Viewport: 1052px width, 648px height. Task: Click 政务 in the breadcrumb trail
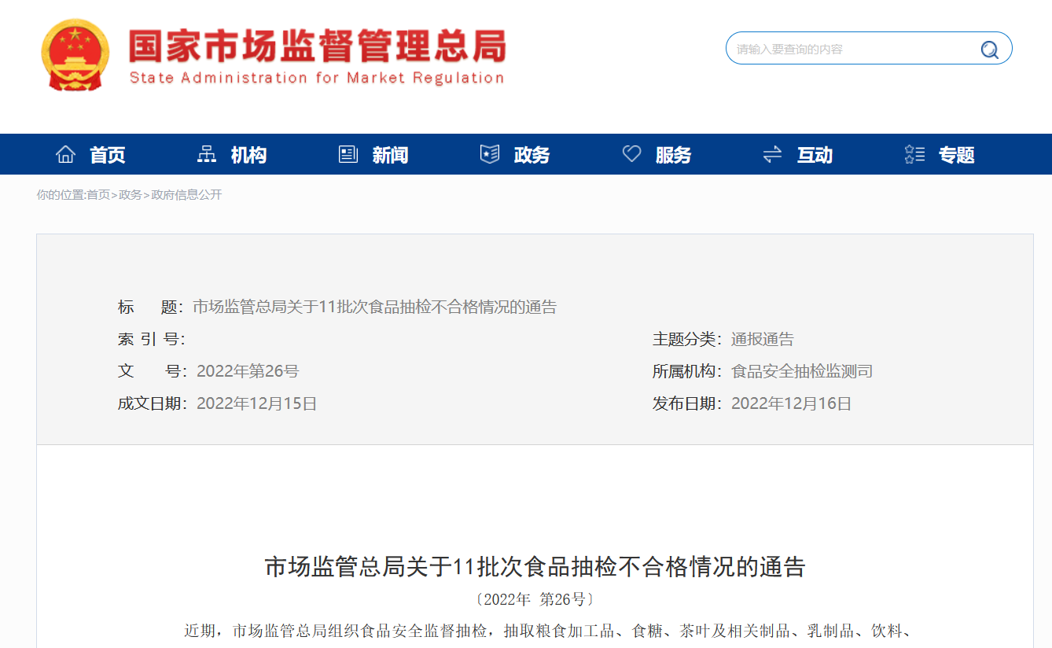coord(131,195)
